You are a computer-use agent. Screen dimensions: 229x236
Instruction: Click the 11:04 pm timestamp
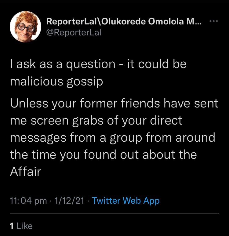coord(28,201)
